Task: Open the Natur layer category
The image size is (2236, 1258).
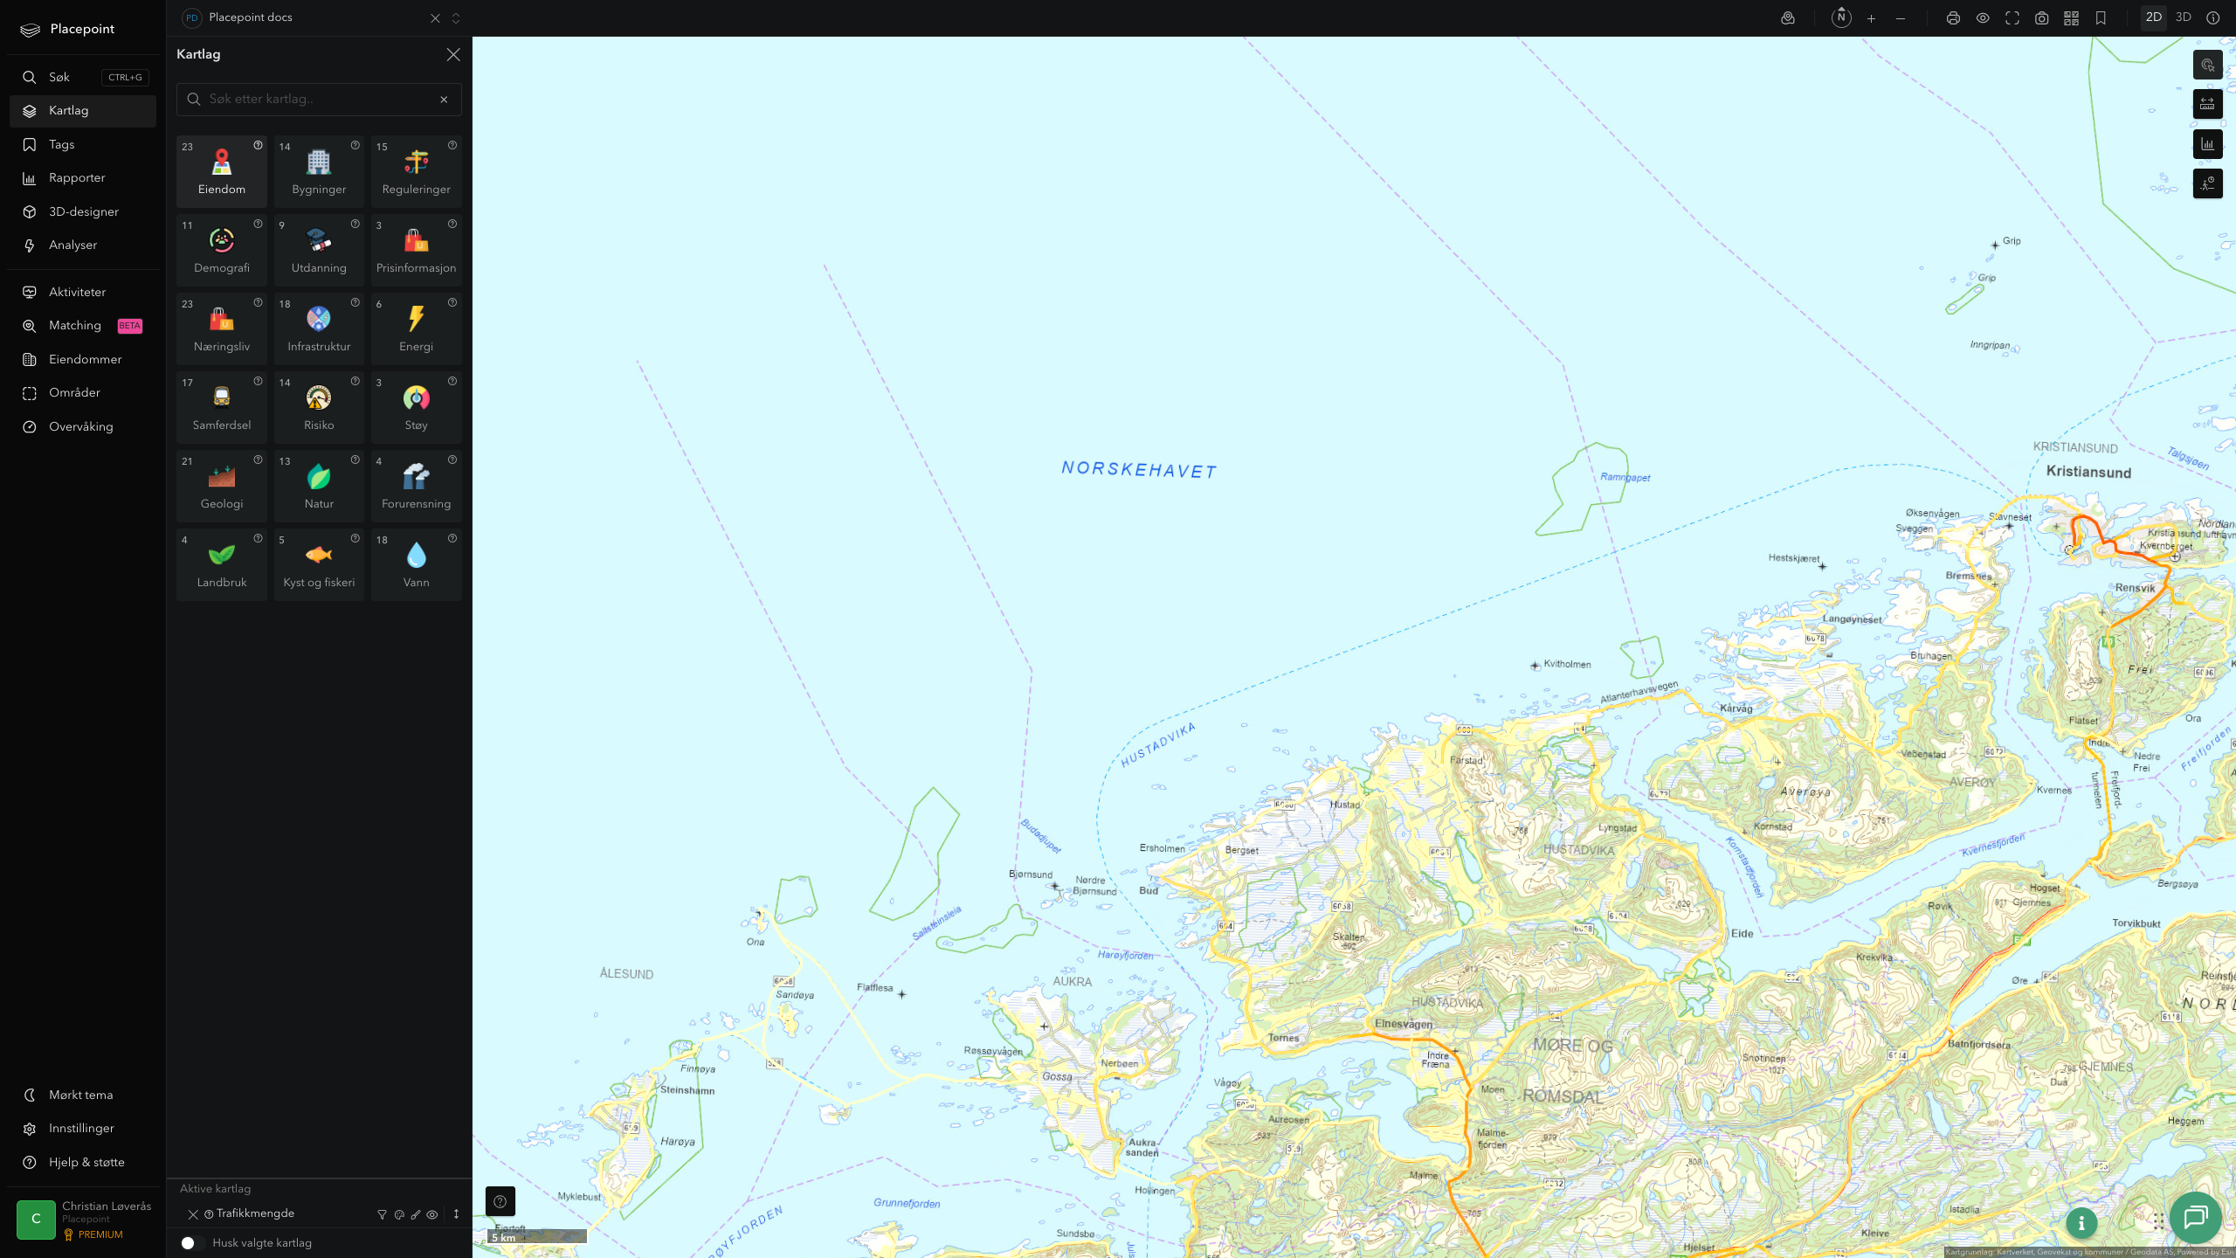Action: (319, 486)
